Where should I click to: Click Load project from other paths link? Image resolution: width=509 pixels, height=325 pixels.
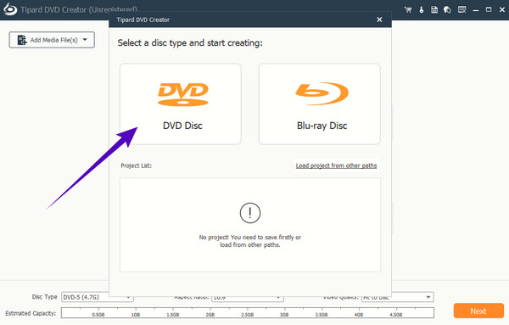336,165
